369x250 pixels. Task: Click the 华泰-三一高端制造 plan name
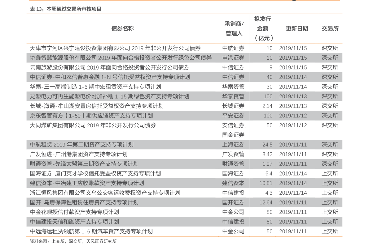tap(95, 87)
